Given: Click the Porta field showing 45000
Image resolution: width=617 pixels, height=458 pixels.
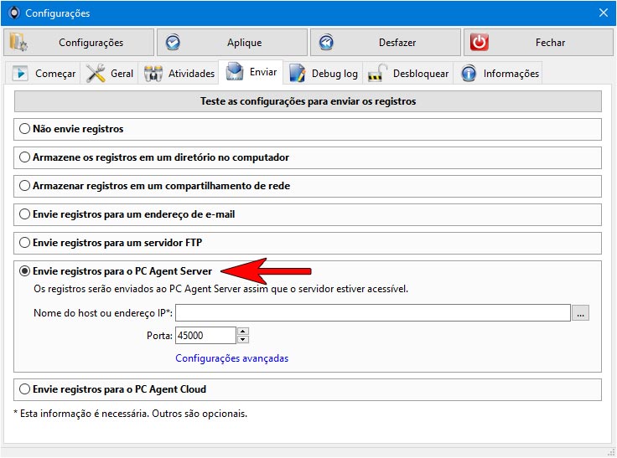Looking at the screenshot, I should coord(205,336).
